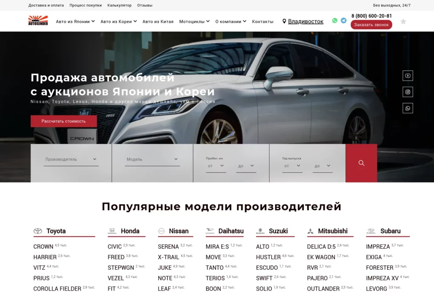Open the Toyota CROWN model link
Image resolution: width=434 pixels, height=305 pixels.
43,246
